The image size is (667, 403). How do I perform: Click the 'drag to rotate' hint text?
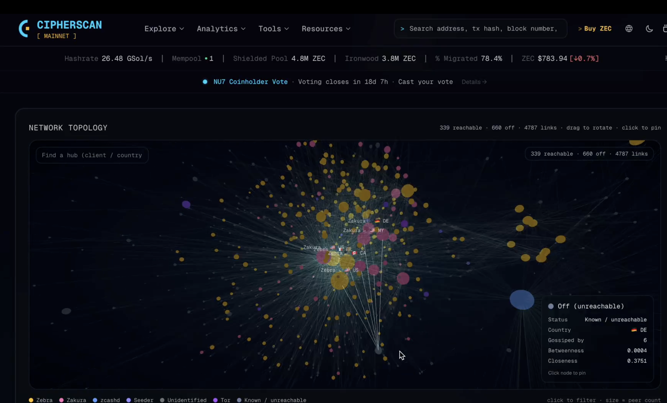click(x=589, y=128)
